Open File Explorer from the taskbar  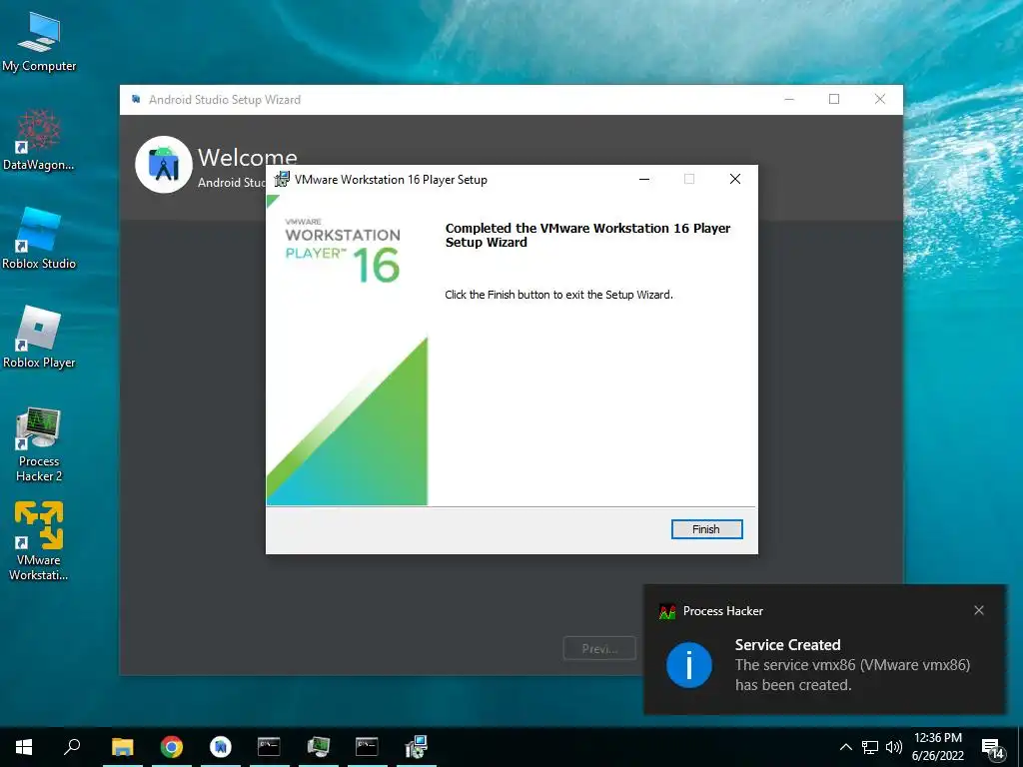click(x=122, y=747)
